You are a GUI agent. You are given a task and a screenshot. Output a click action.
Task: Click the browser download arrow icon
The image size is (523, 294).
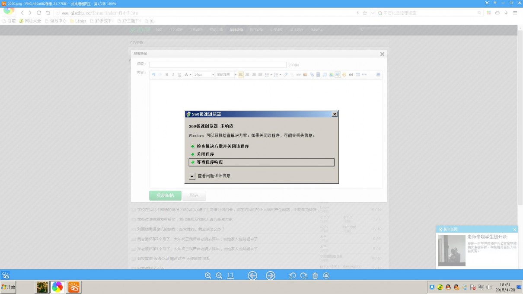coord(506,13)
